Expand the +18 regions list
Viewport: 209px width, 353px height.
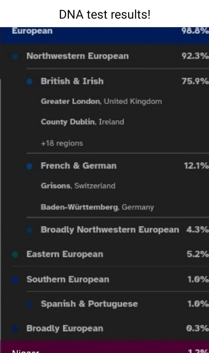pos(61,143)
